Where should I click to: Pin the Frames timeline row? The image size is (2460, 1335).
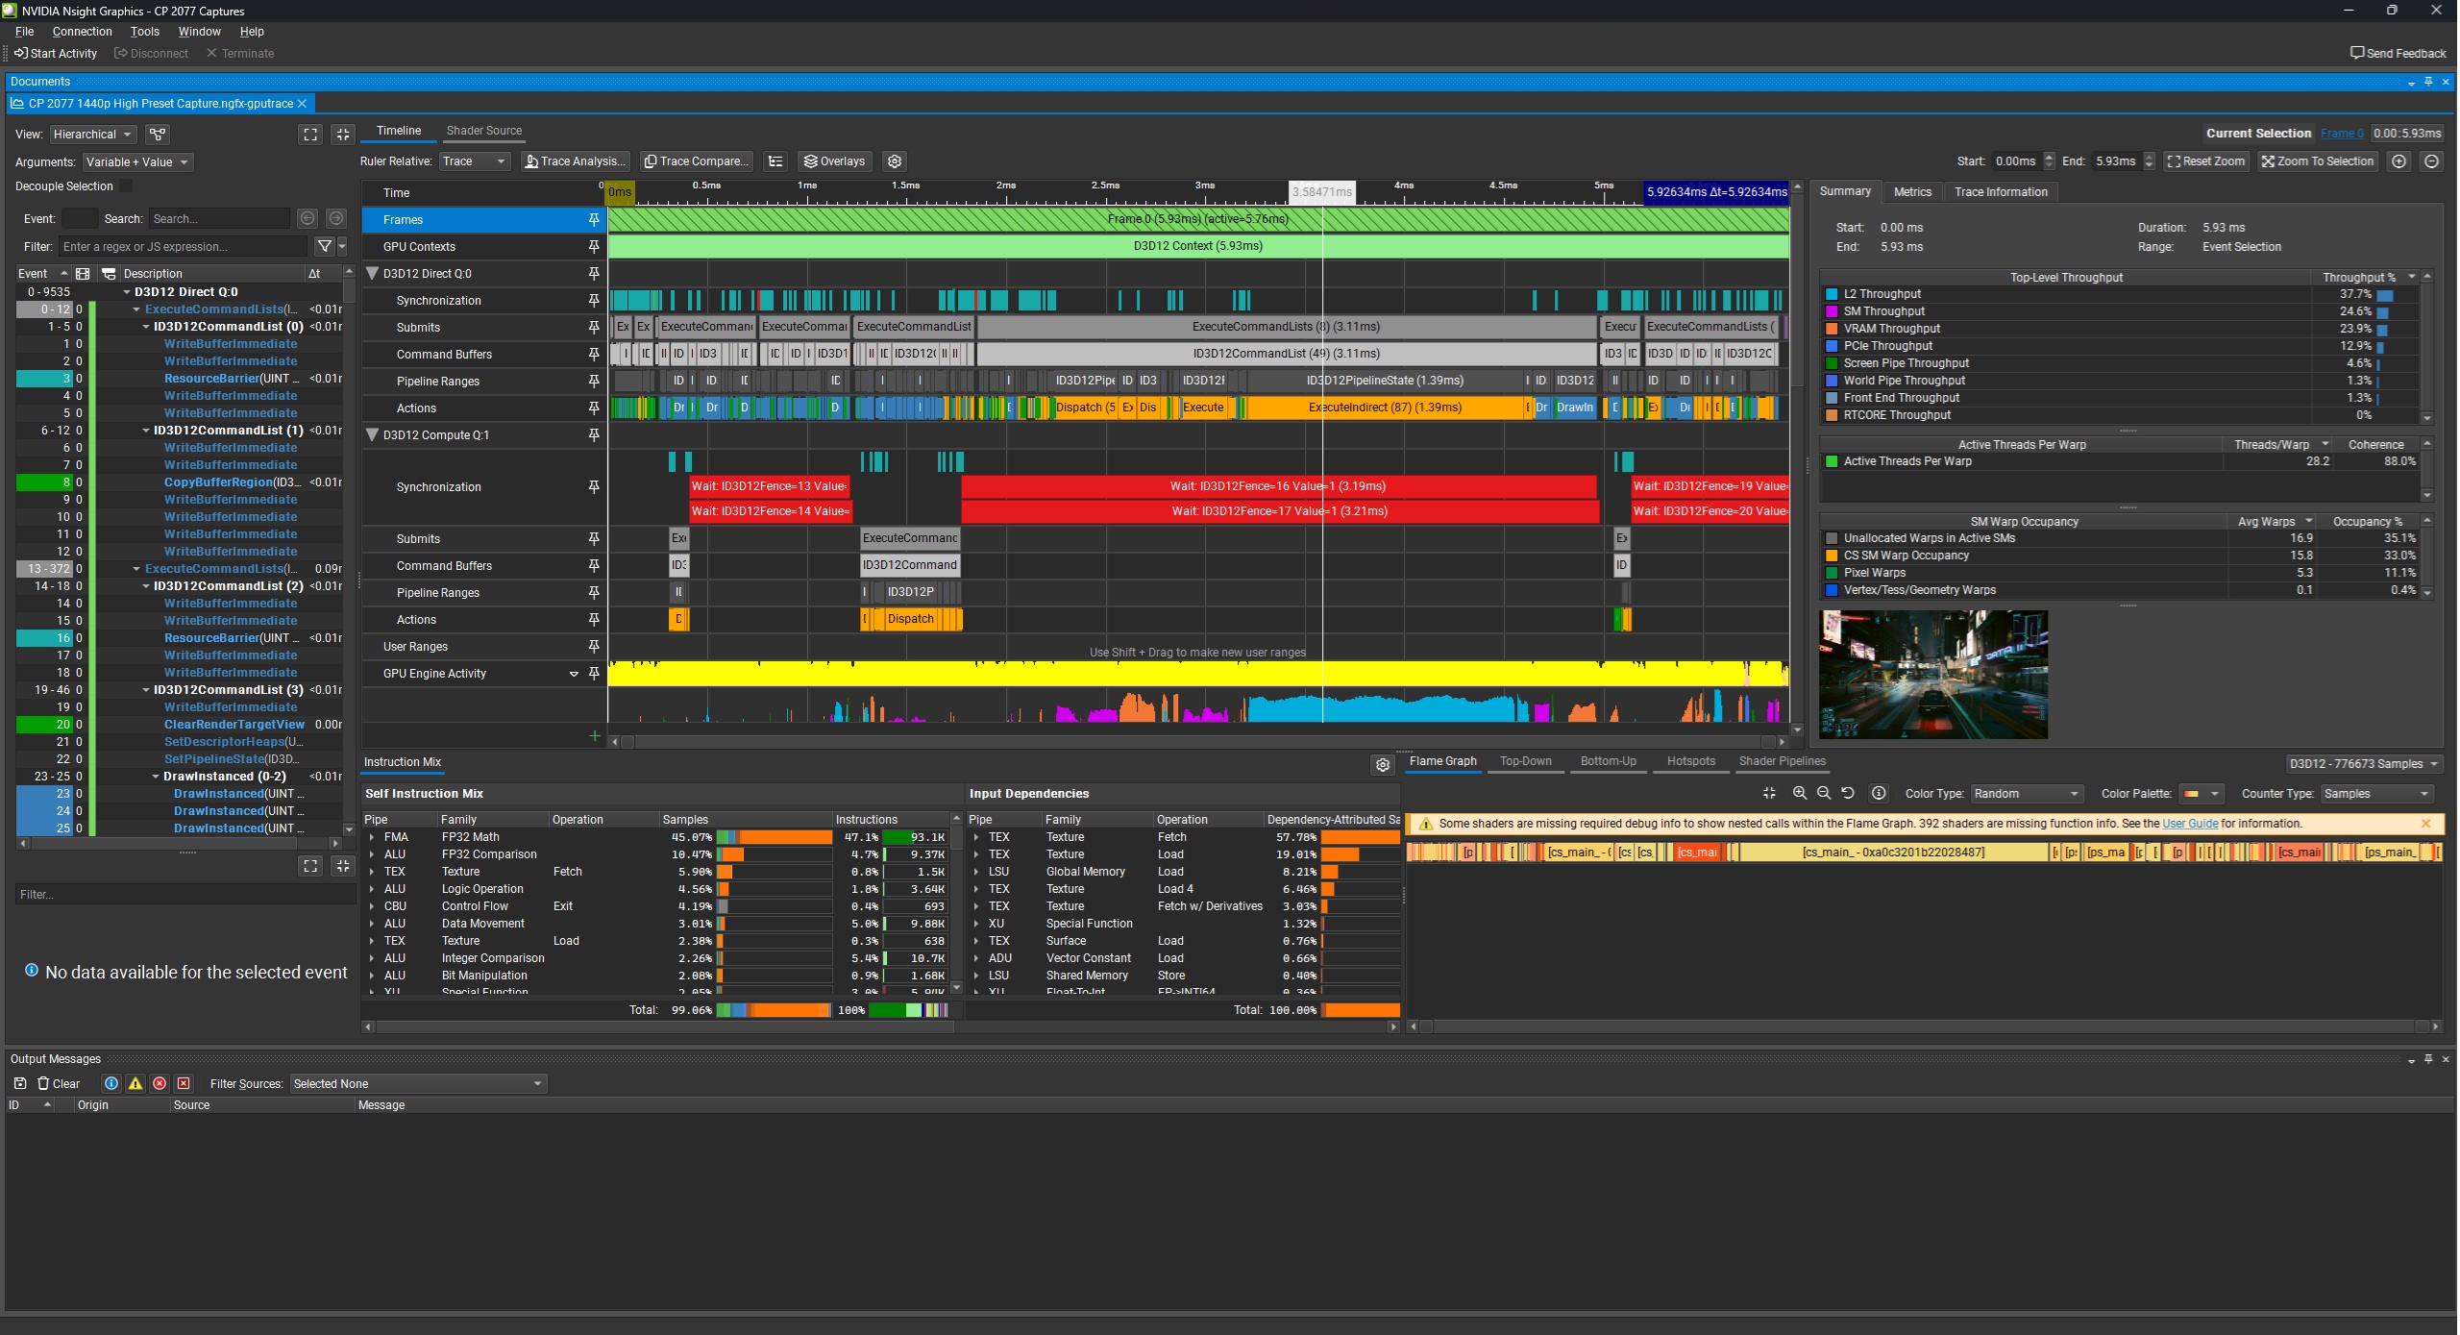coord(594,220)
